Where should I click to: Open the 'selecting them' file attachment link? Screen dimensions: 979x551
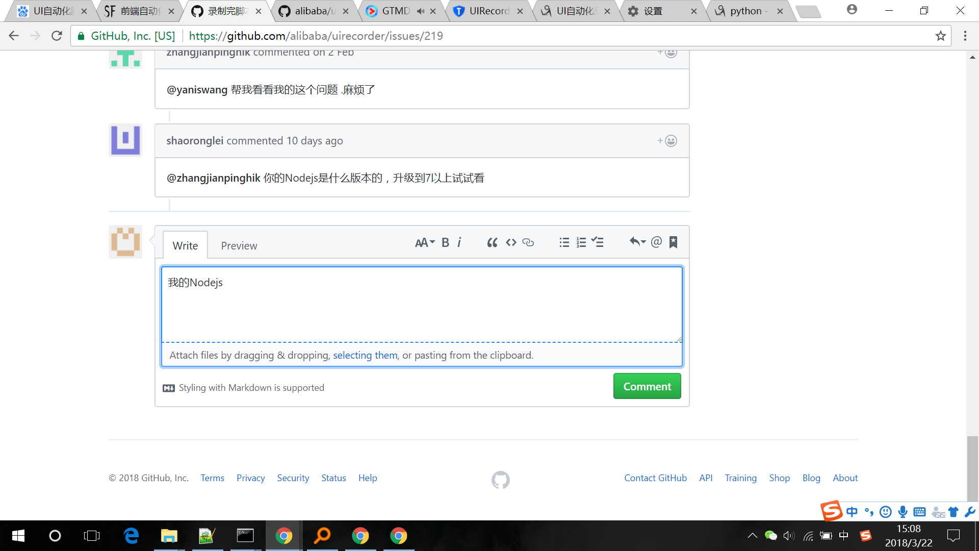[x=365, y=355]
